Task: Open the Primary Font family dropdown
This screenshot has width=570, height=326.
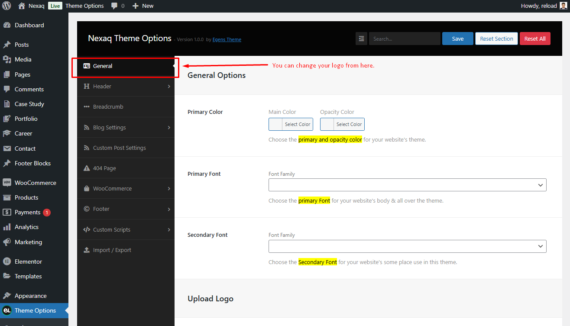Action: 407,185
